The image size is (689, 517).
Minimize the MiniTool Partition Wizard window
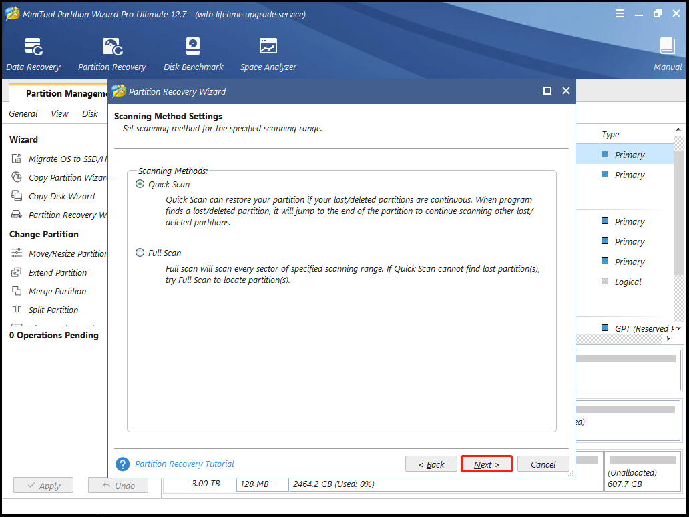(639, 13)
